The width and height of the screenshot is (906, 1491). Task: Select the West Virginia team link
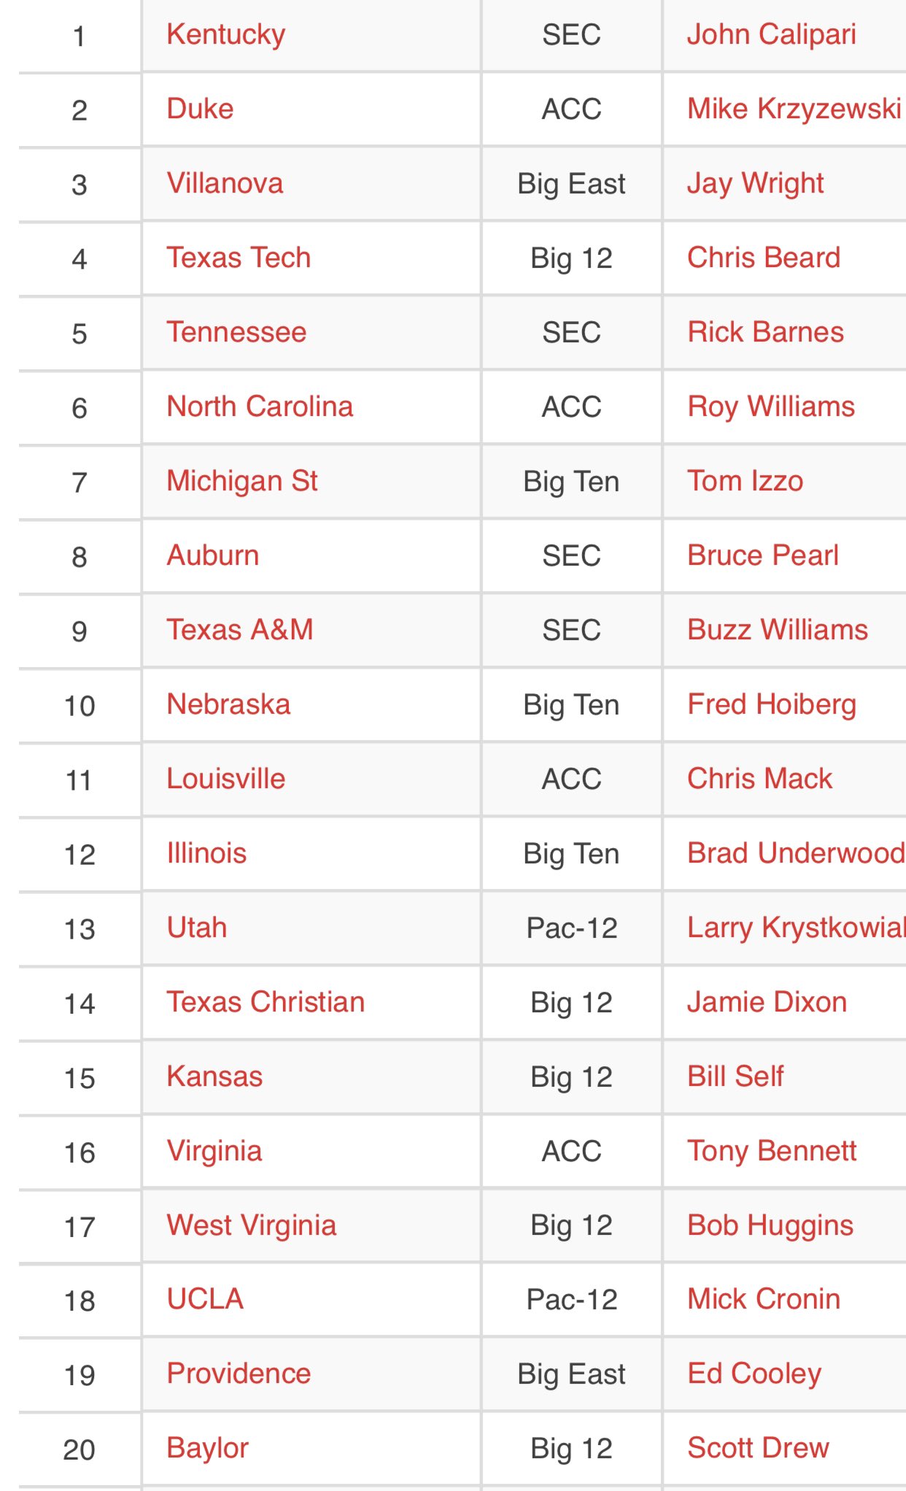click(x=252, y=1226)
